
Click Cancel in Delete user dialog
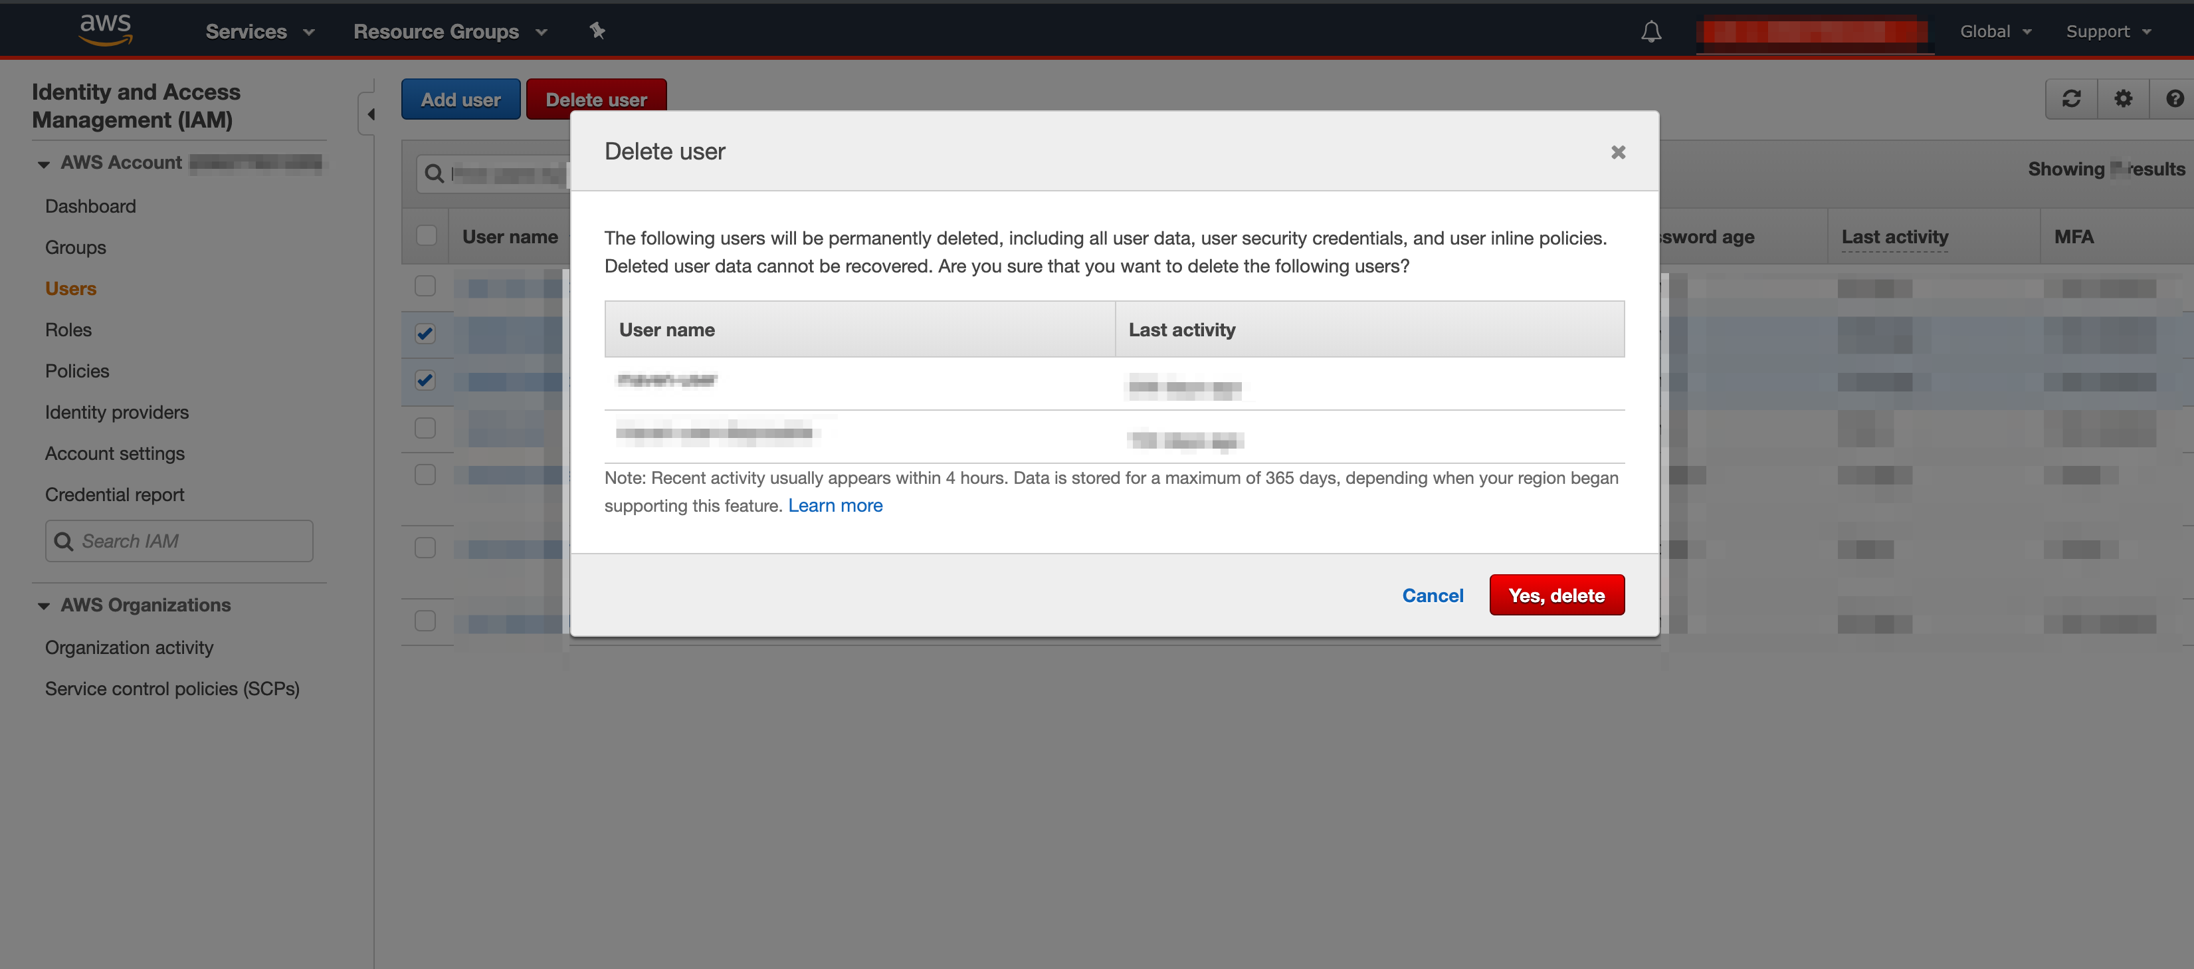[x=1433, y=595]
